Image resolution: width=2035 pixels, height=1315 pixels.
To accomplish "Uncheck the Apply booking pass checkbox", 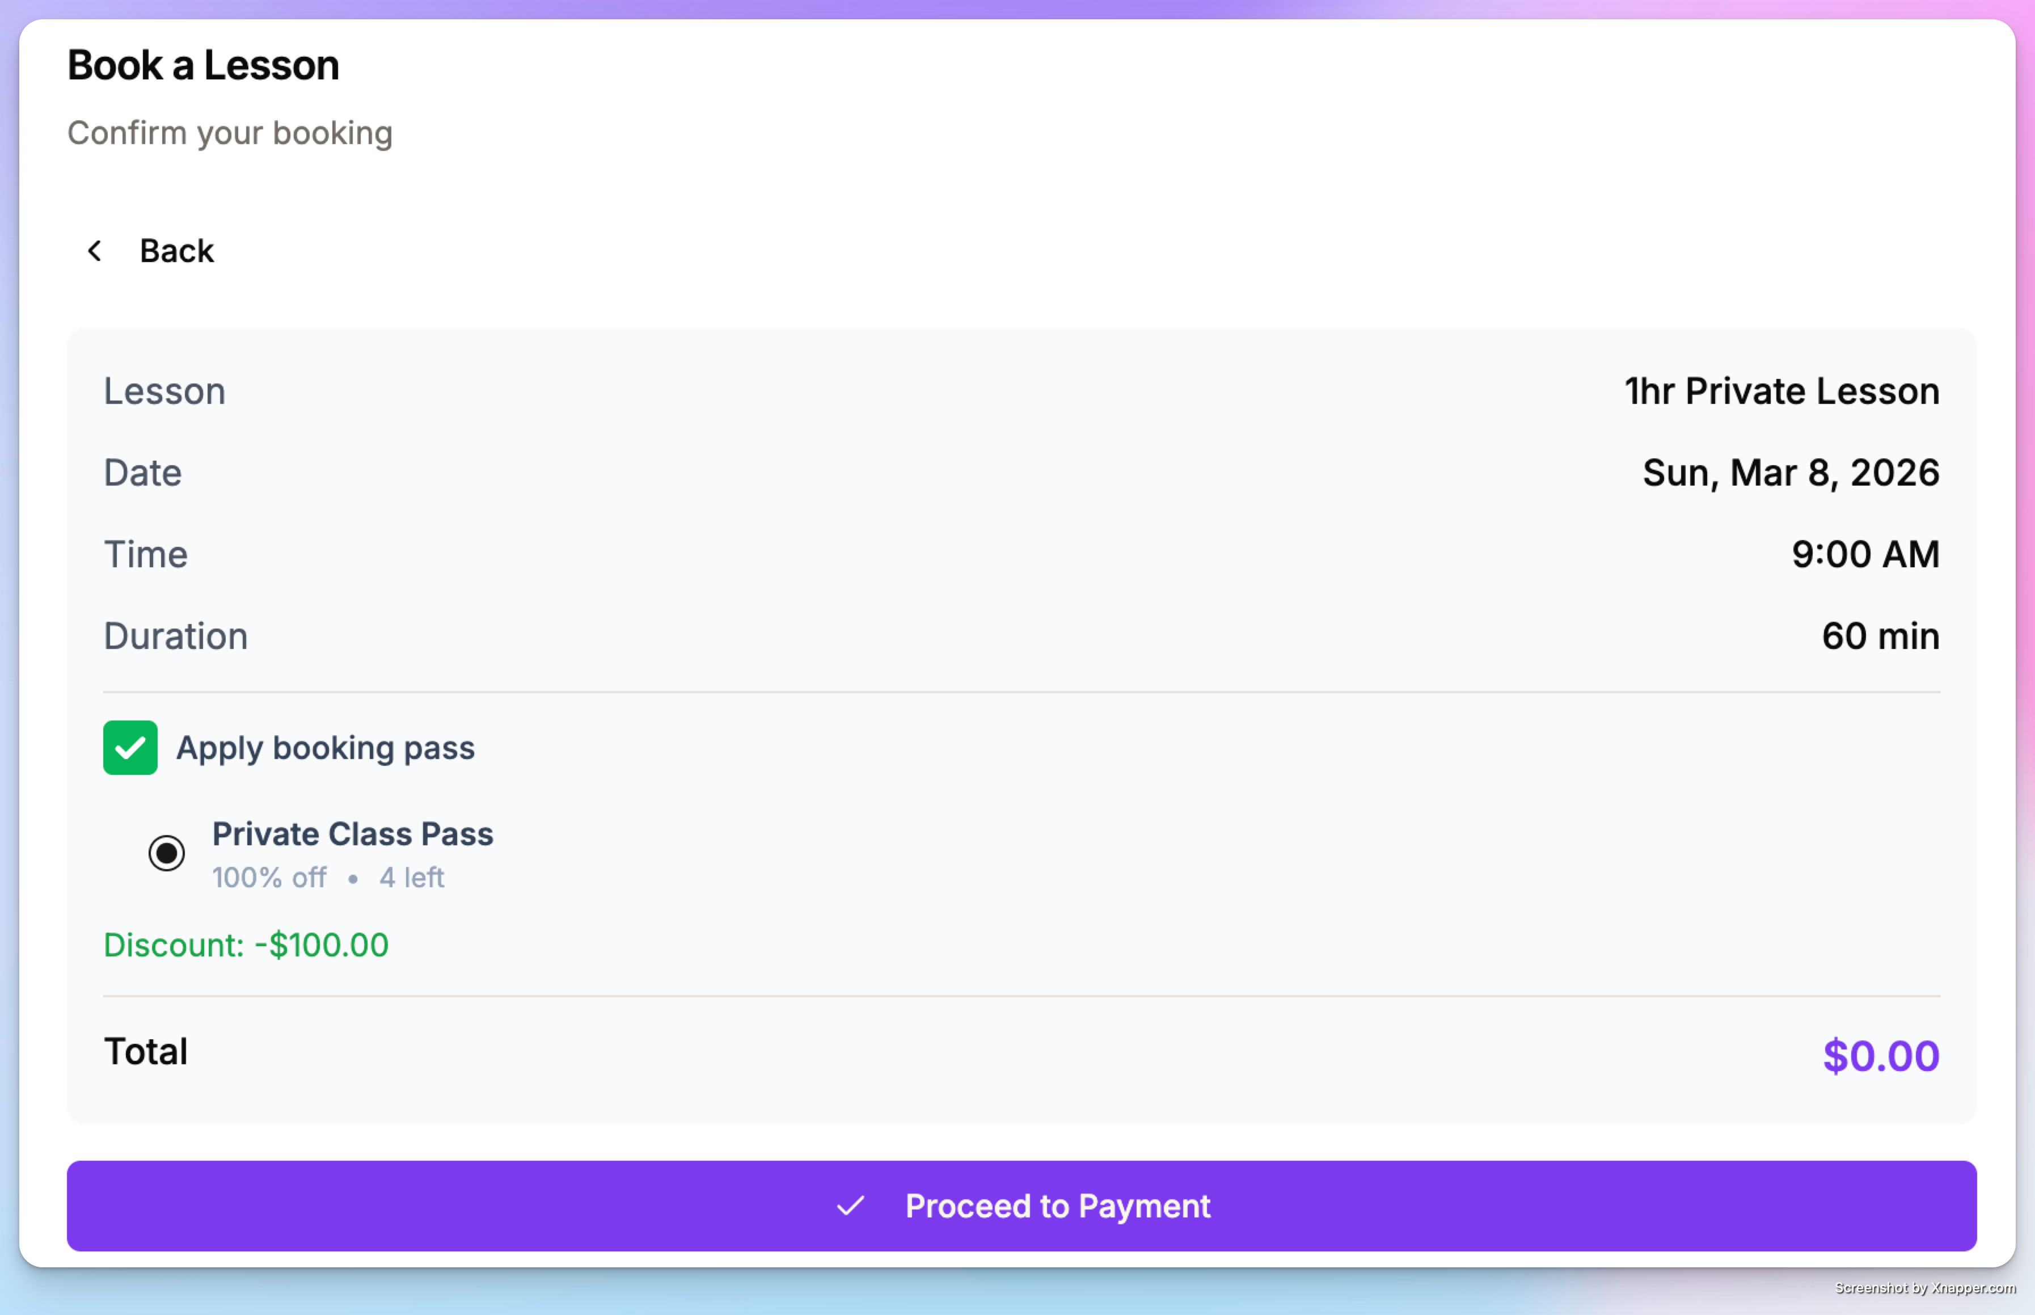I will [130, 747].
